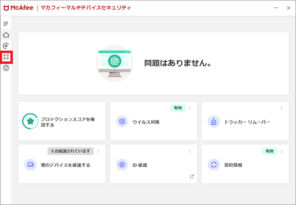Click the McAfee logo

19,8
